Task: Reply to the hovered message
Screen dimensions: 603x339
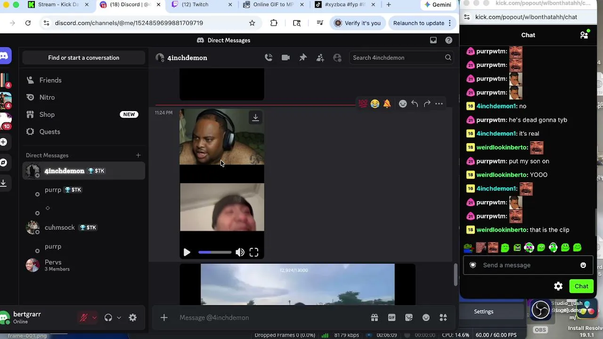Action: 415,104
